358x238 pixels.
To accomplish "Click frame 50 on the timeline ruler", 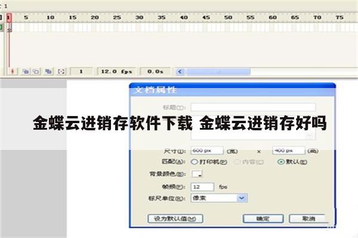I will coord(228,17).
